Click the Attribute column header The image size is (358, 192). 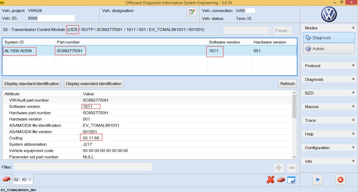(x=12, y=94)
